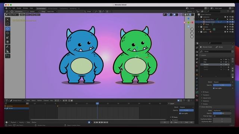Screen dimensions: 239x134
Task: Activate the Transform tool
Action: pyautogui.click(x=7, y=42)
